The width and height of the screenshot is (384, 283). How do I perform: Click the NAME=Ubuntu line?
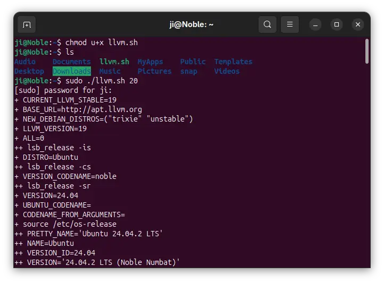pyautogui.click(x=44, y=243)
